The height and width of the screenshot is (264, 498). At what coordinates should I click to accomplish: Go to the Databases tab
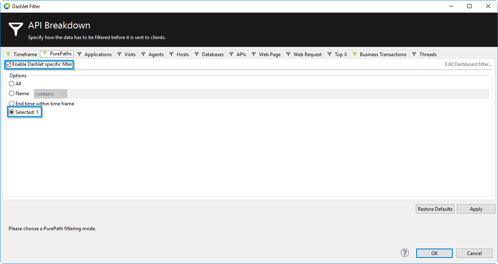tap(209, 54)
